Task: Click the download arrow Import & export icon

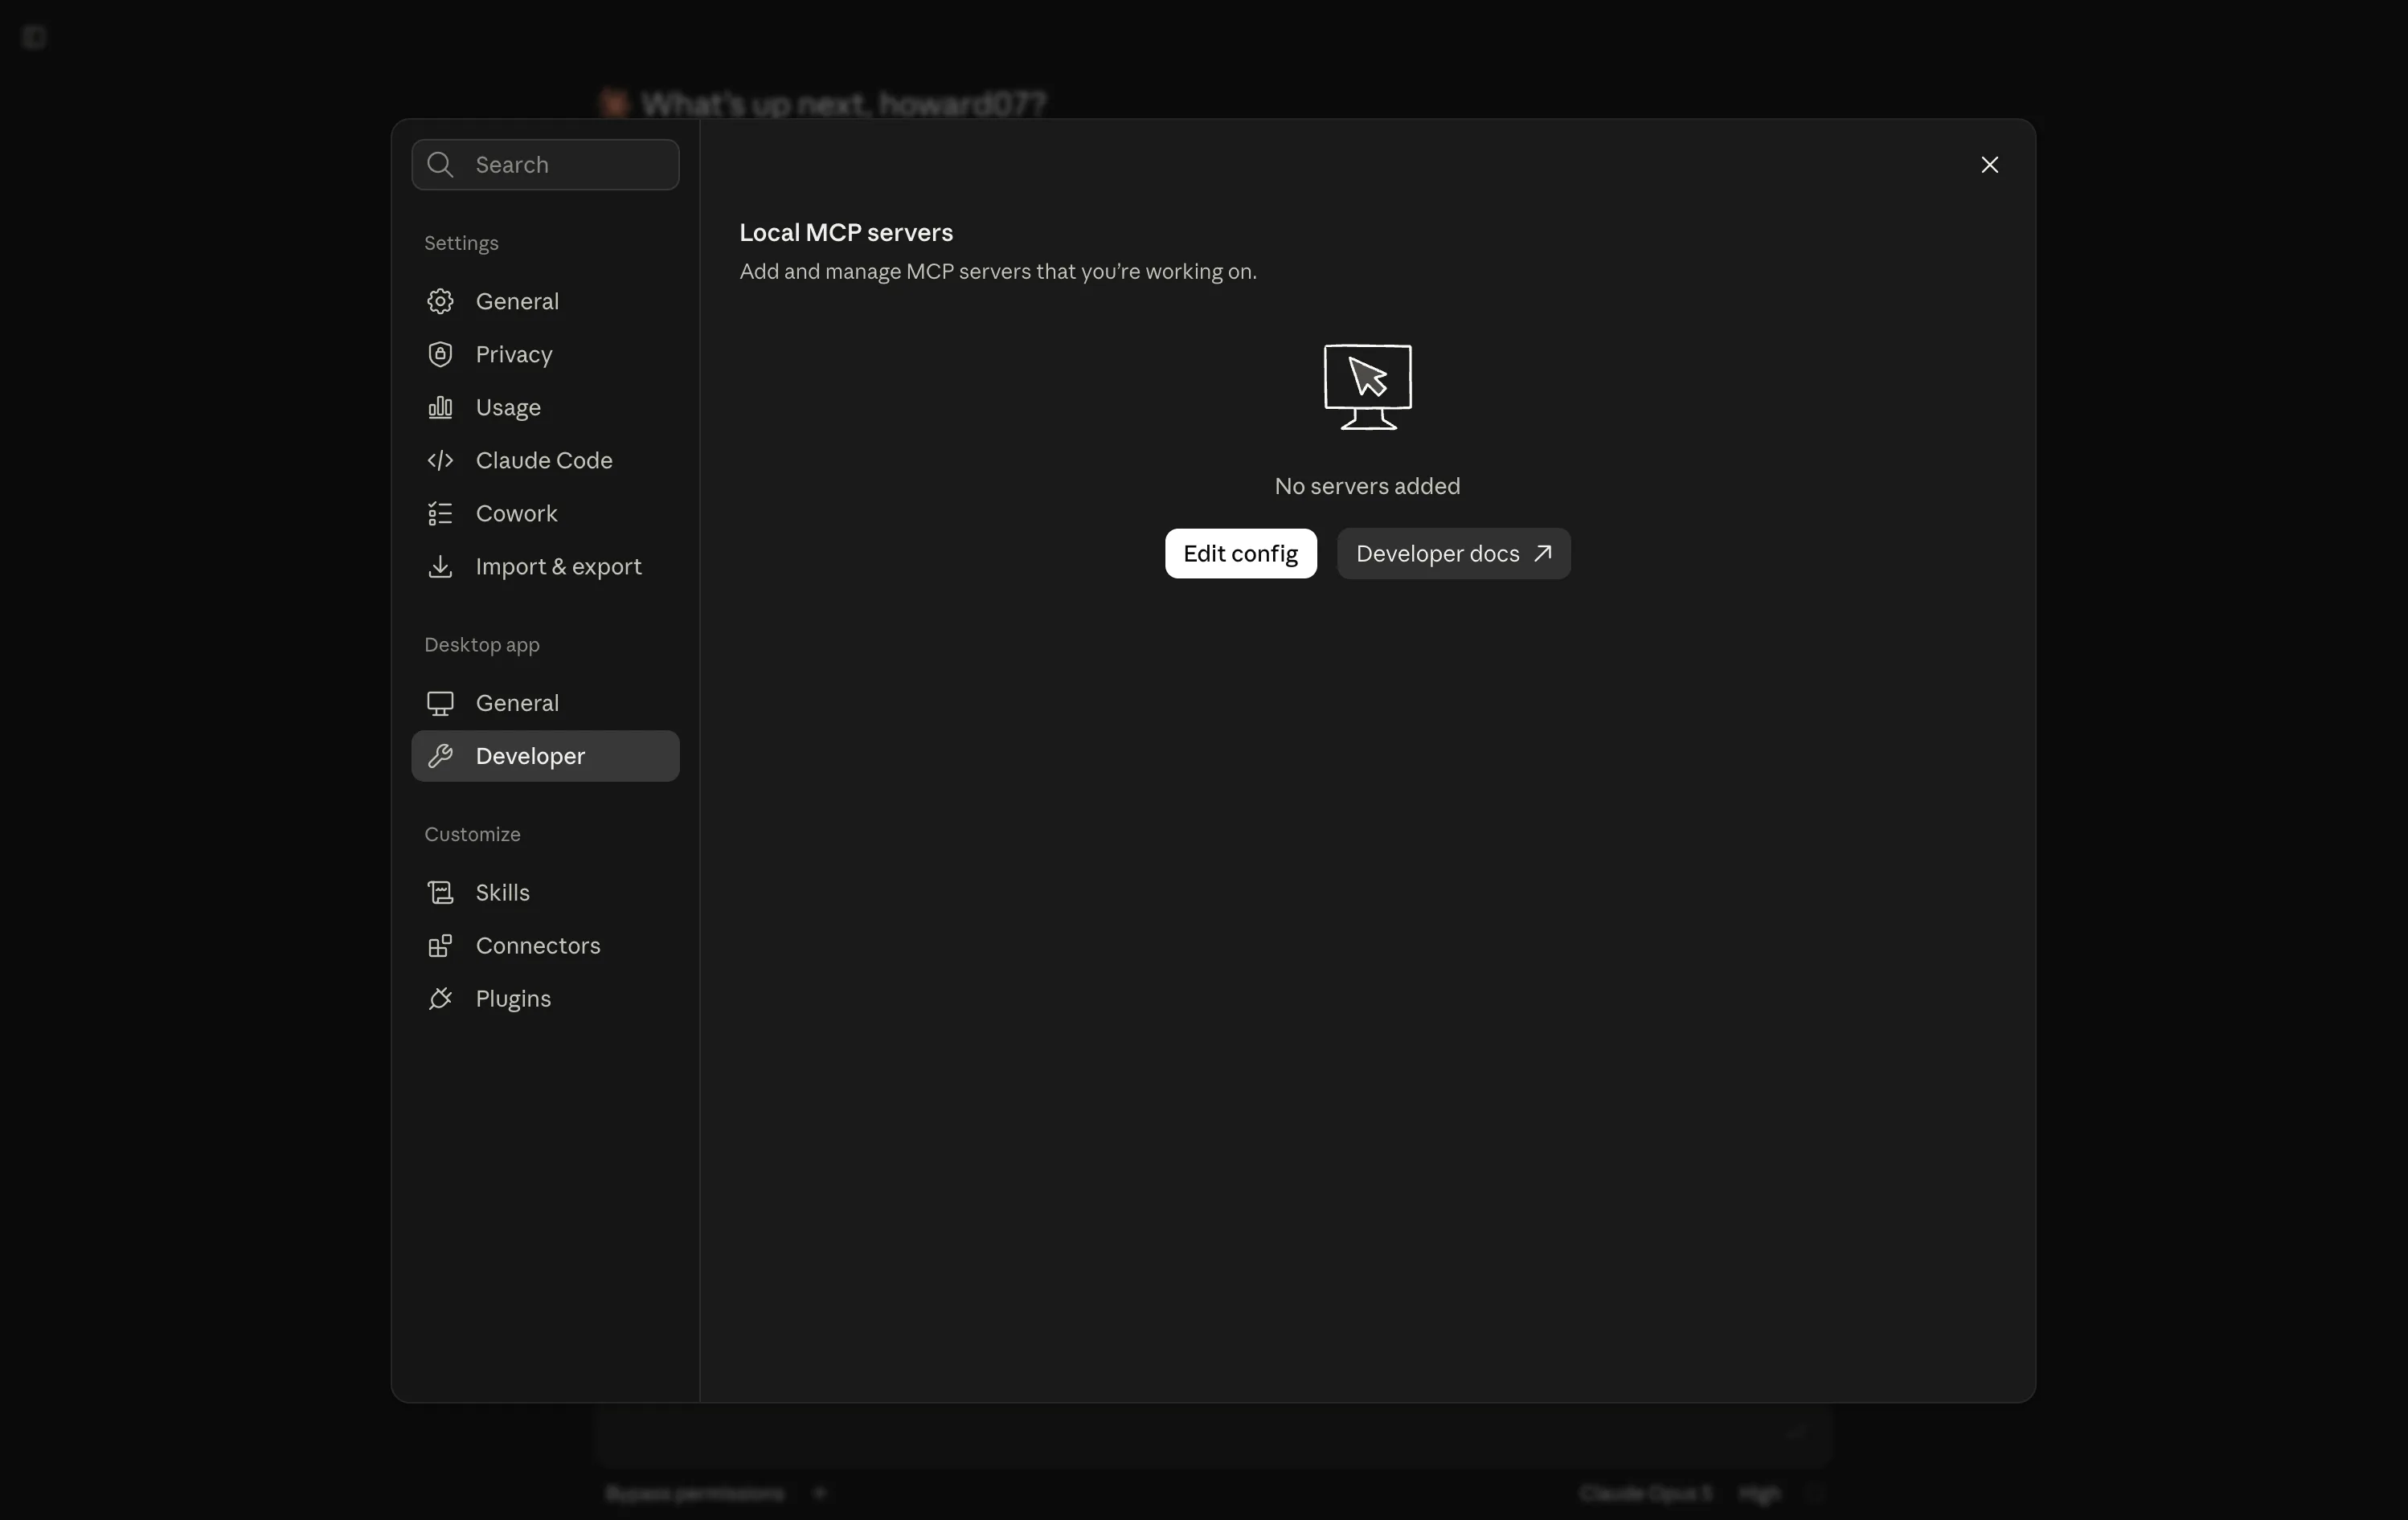Action: [440, 566]
